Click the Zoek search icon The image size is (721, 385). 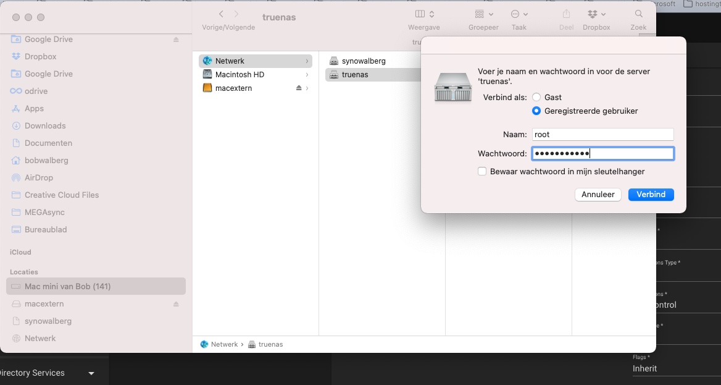click(639, 14)
